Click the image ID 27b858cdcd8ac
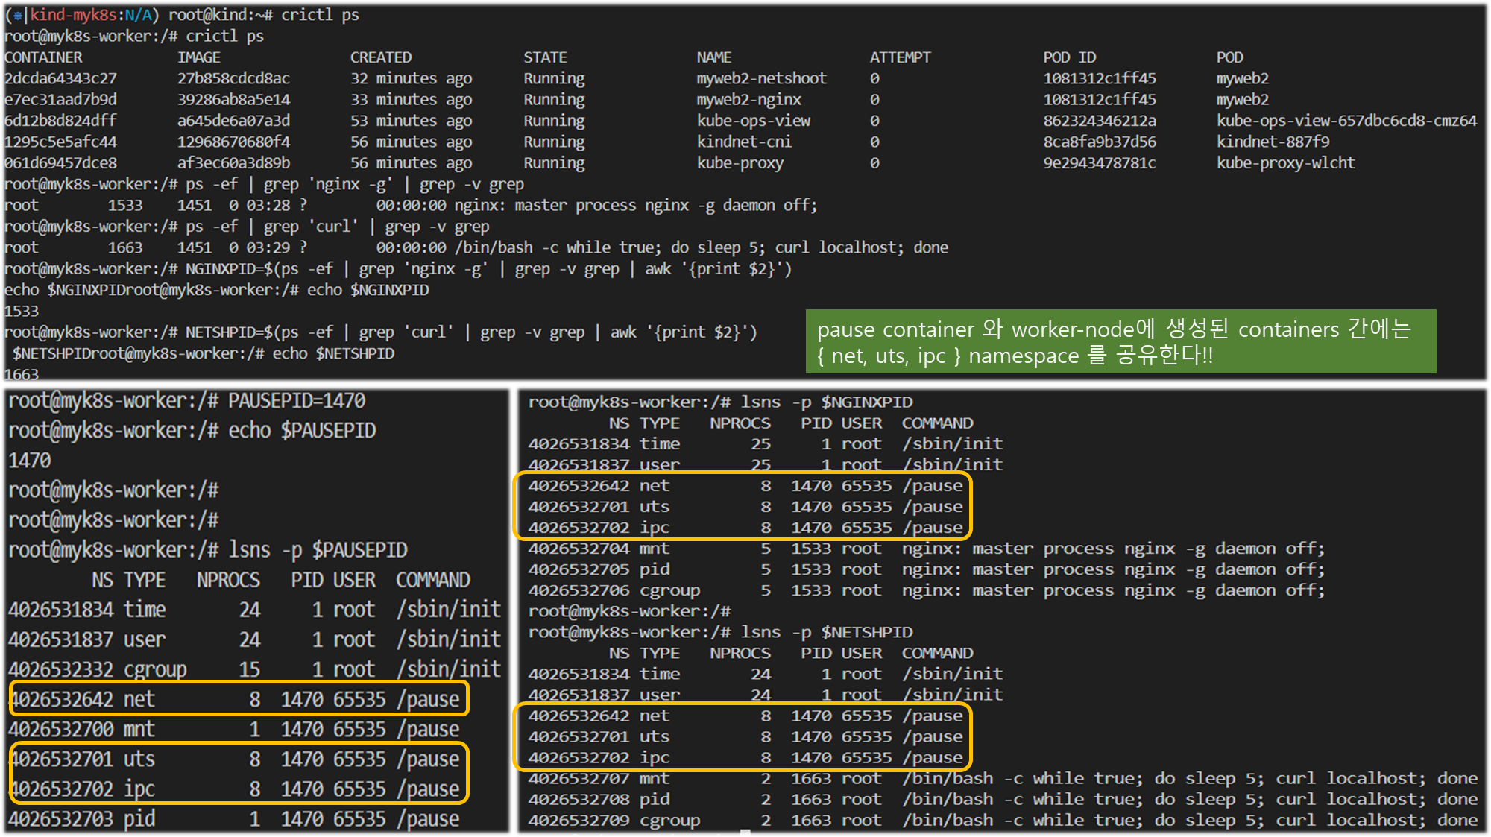Viewport: 1491px width, 837px height. 233,78
